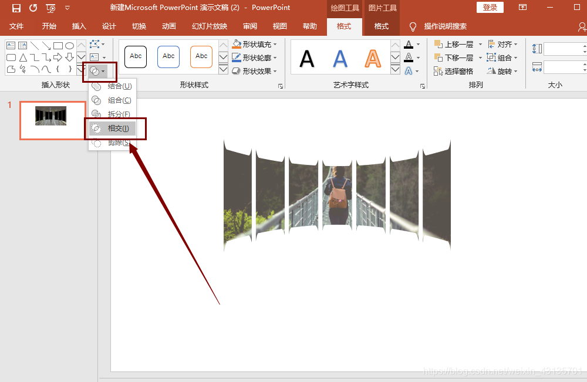The width and height of the screenshot is (587, 382).
Task: Open the text effects dropdown
Action: tap(412, 71)
